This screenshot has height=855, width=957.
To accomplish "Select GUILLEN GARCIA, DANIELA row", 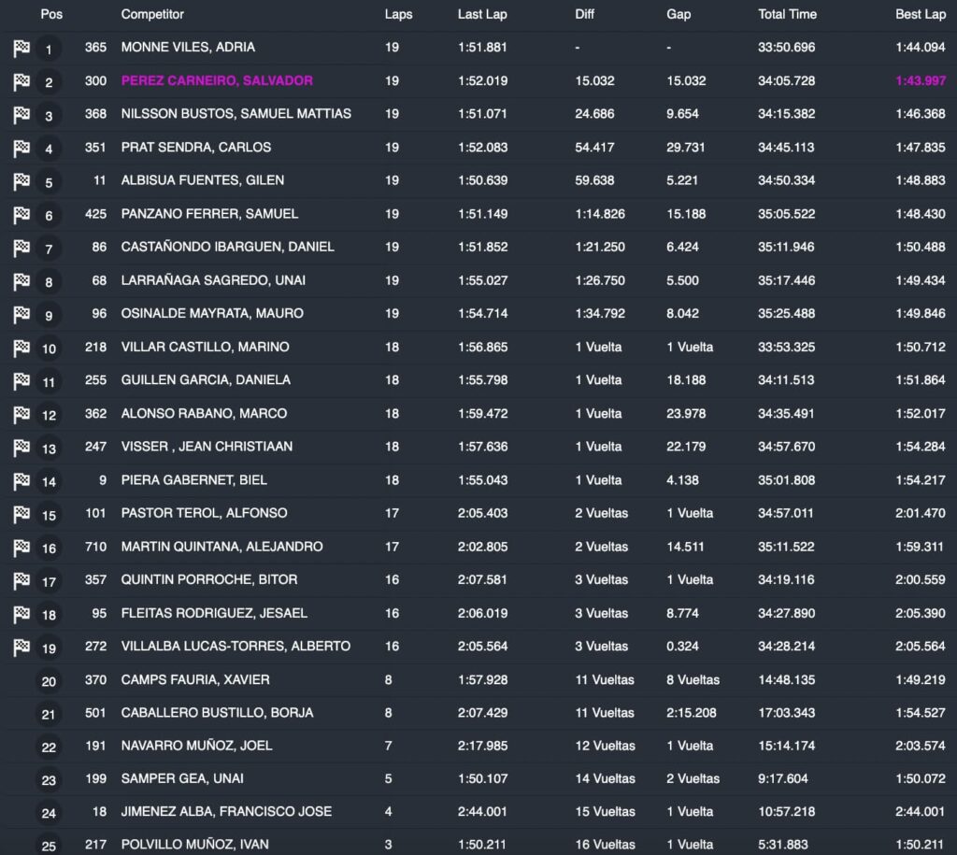I will 206,380.
